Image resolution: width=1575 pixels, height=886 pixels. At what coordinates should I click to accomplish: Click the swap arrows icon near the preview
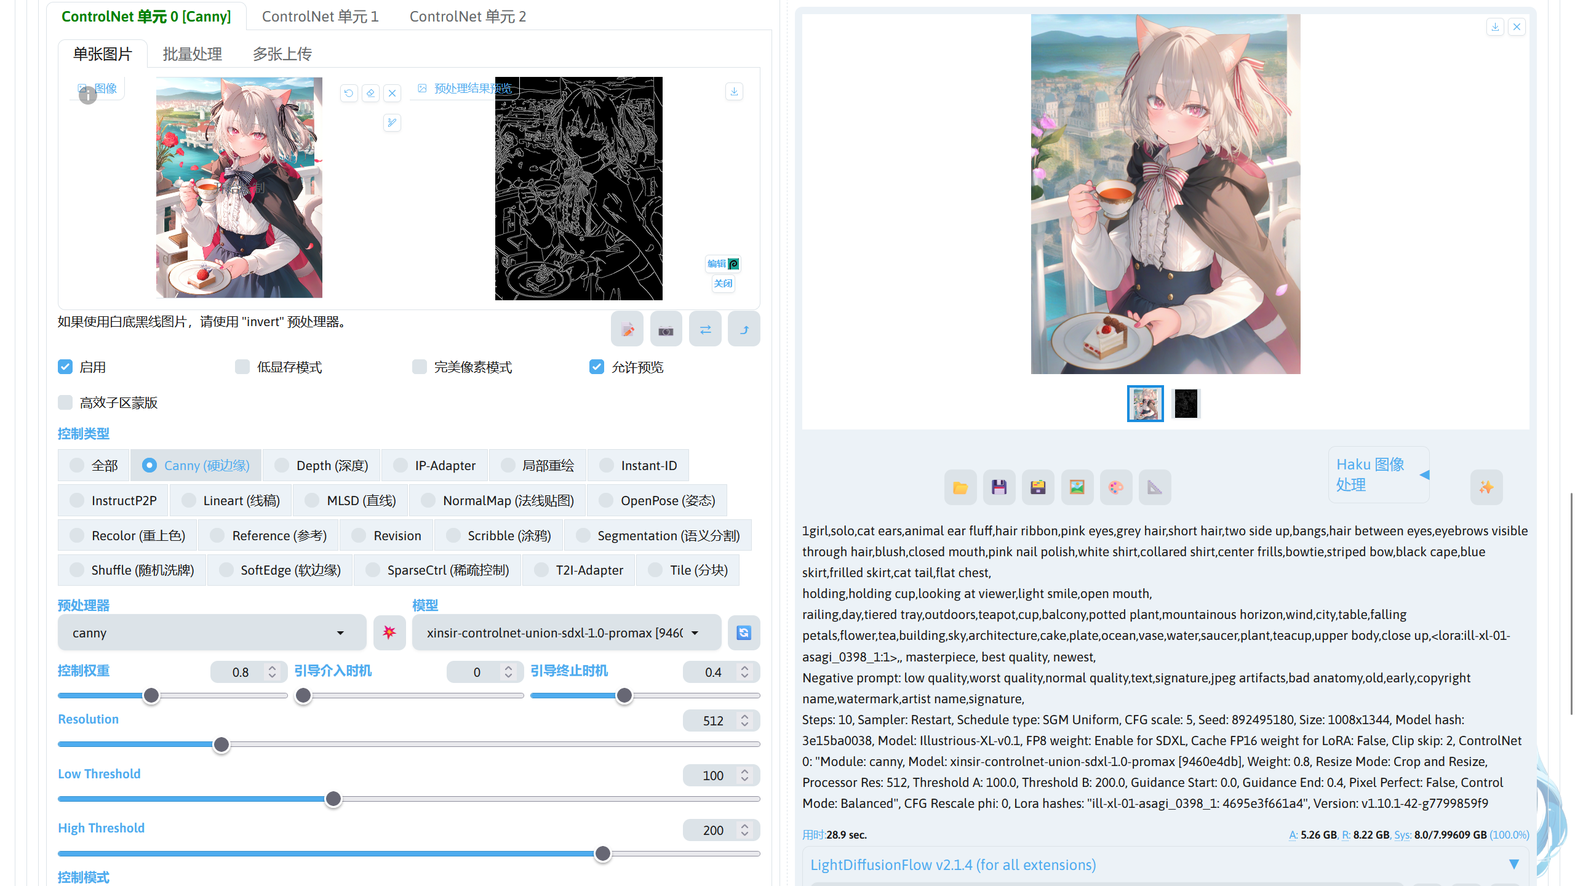click(x=704, y=329)
